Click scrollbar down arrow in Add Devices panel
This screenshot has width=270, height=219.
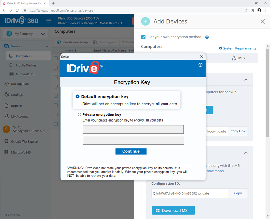coord(267,216)
